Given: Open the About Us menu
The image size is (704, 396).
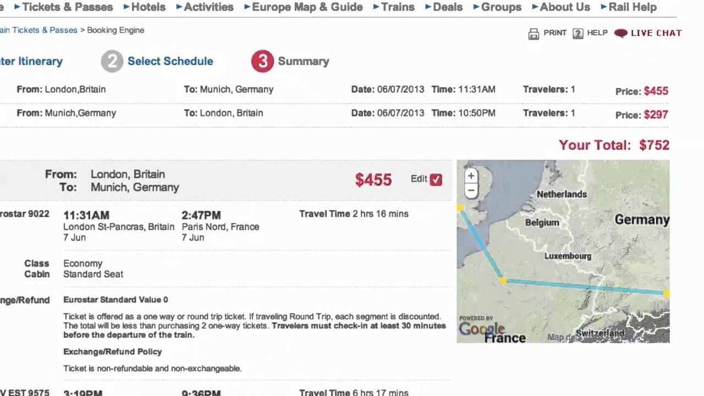Looking at the screenshot, I should 565,7.
